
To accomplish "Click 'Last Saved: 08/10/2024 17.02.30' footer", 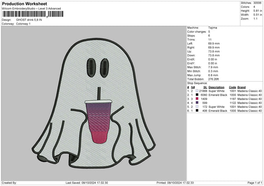I will pos(87,182).
